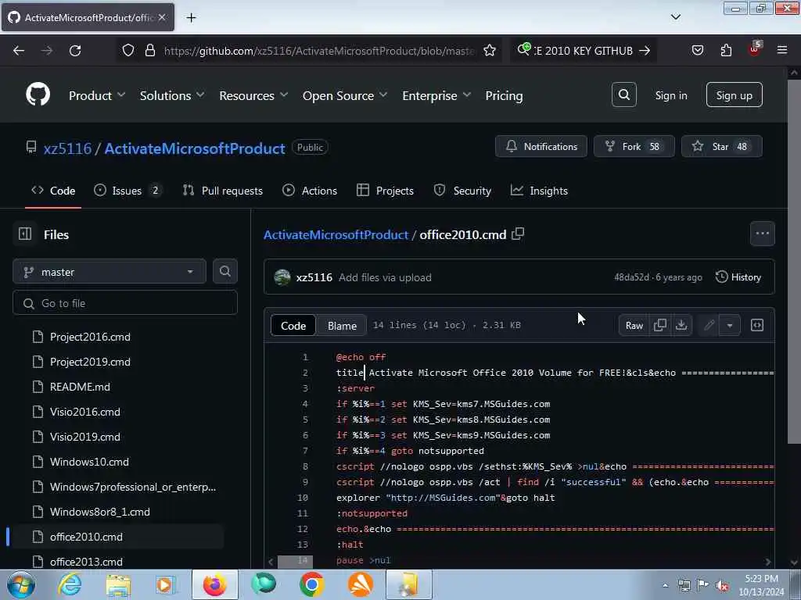Click the Sign in link

[x=670, y=95]
